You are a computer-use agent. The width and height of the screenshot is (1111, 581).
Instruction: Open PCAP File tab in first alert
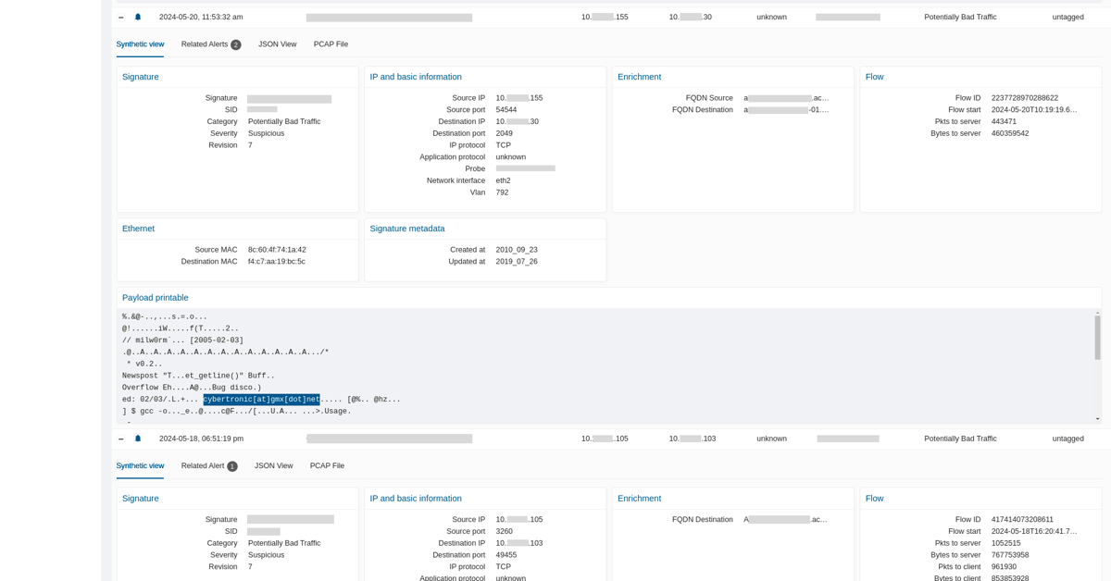[x=331, y=44]
